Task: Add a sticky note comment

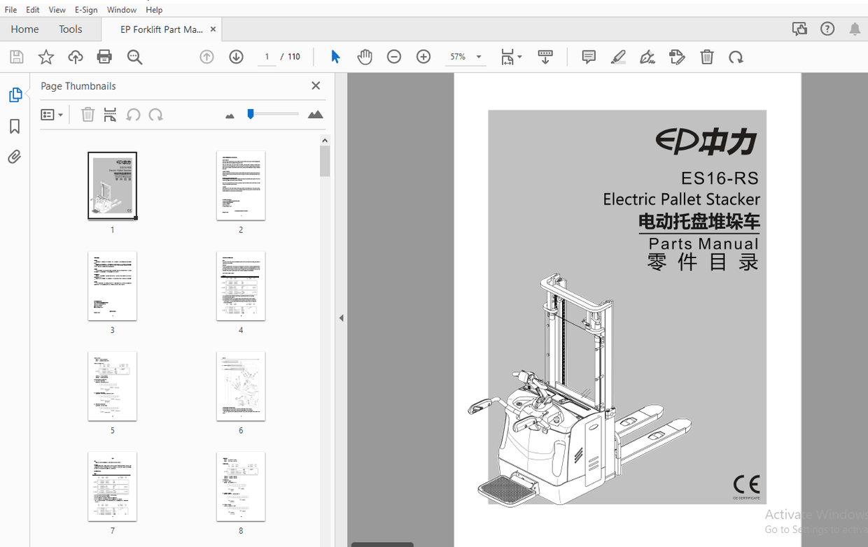Action: 589,57
